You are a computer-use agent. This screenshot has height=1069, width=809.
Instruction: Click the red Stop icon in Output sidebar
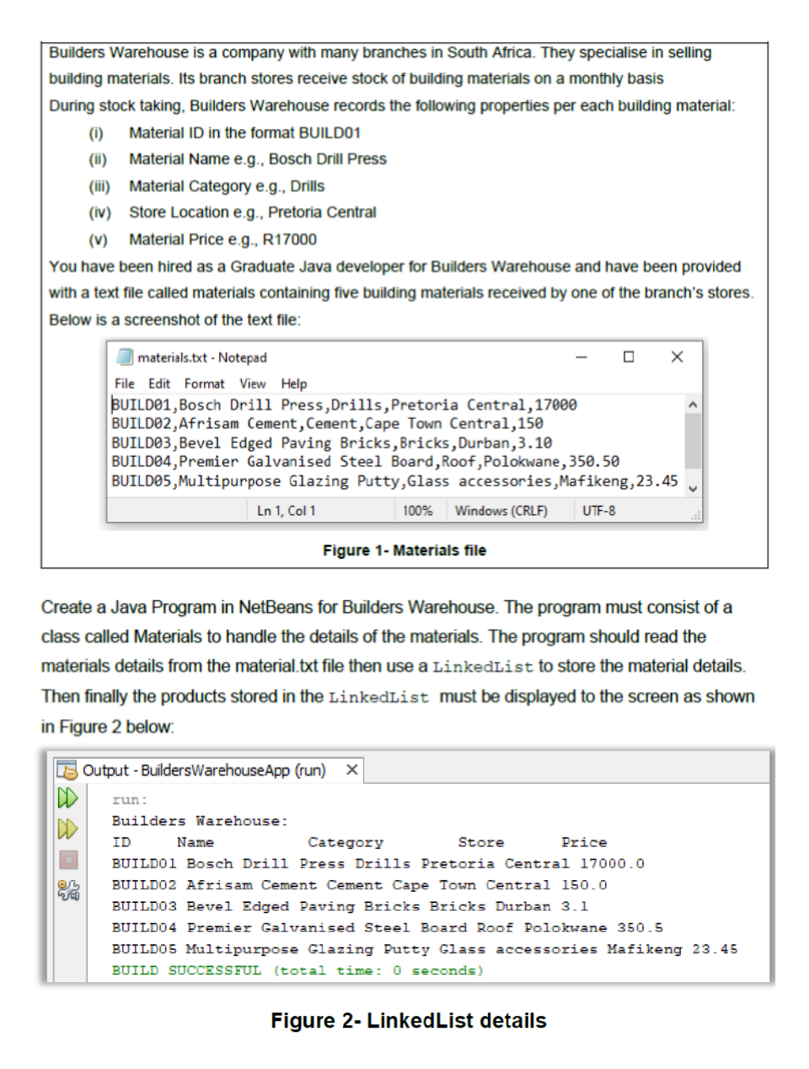click(x=68, y=860)
